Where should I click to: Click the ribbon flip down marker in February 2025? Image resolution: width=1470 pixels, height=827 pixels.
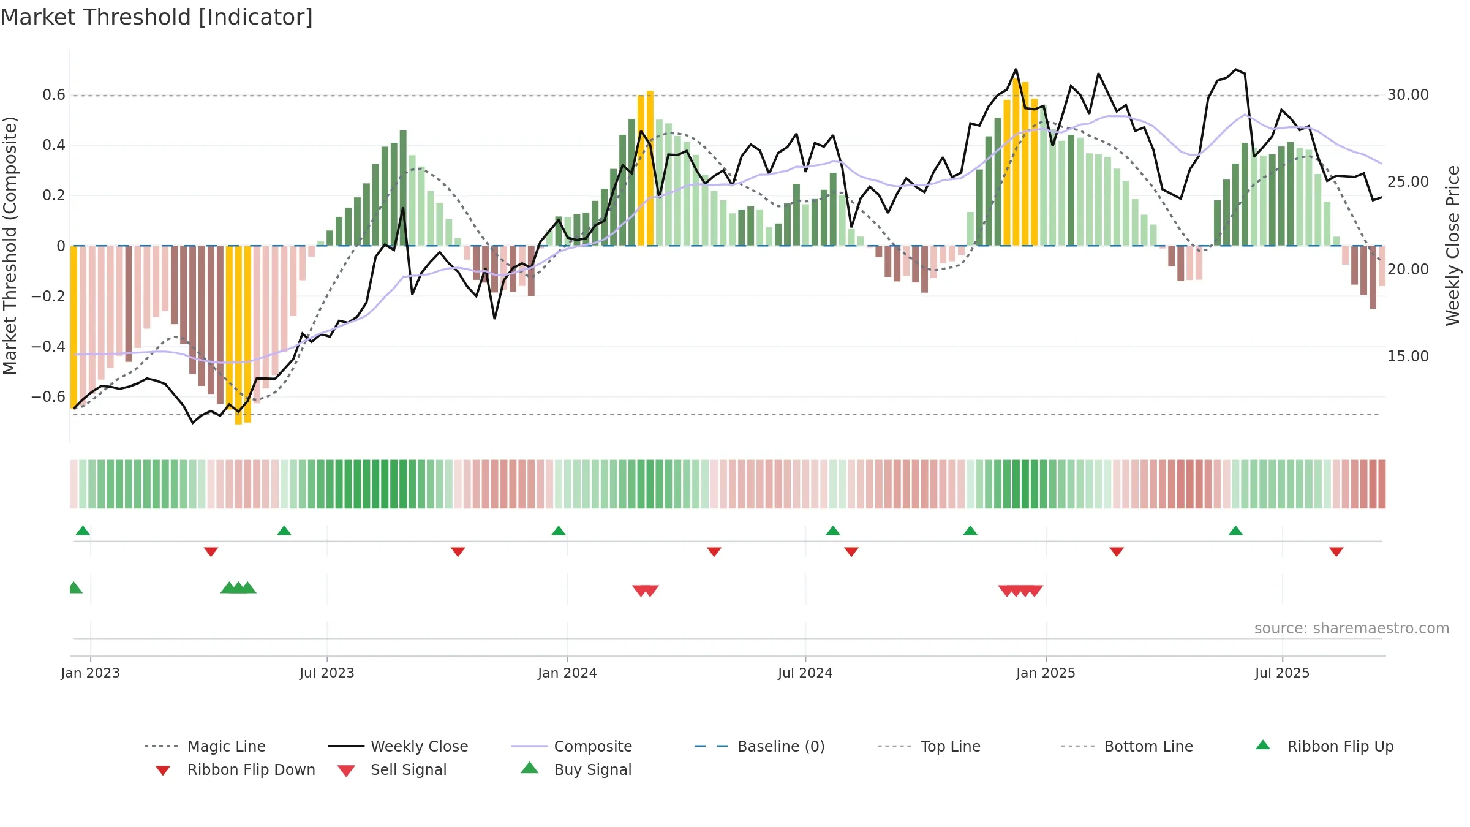1117,552
